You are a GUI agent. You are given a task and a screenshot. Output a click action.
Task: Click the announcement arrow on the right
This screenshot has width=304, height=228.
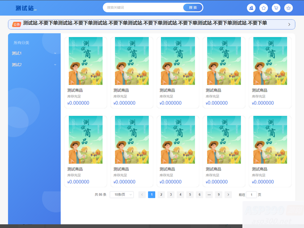(289, 24)
